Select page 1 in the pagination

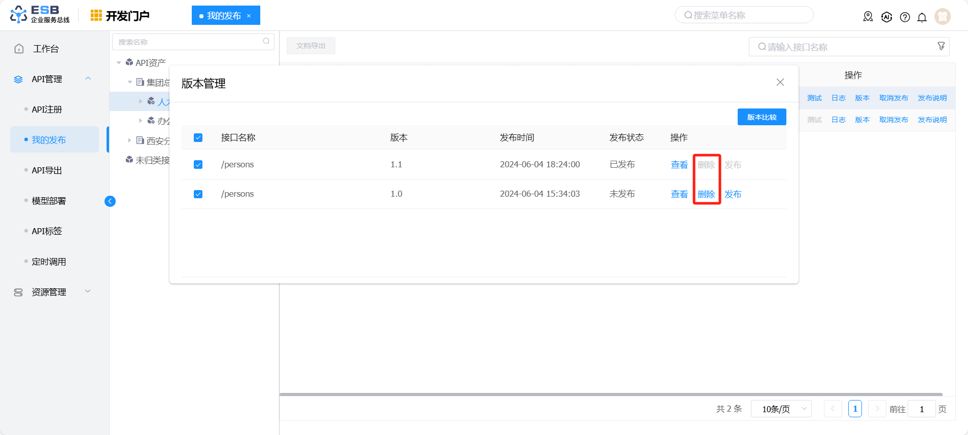(855, 409)
